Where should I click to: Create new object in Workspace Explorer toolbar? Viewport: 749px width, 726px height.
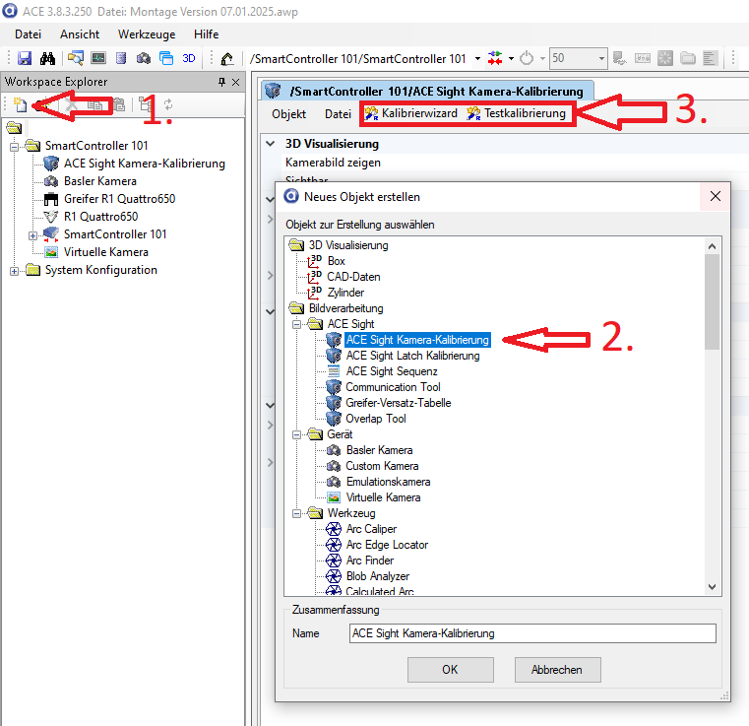click(20, 104)
